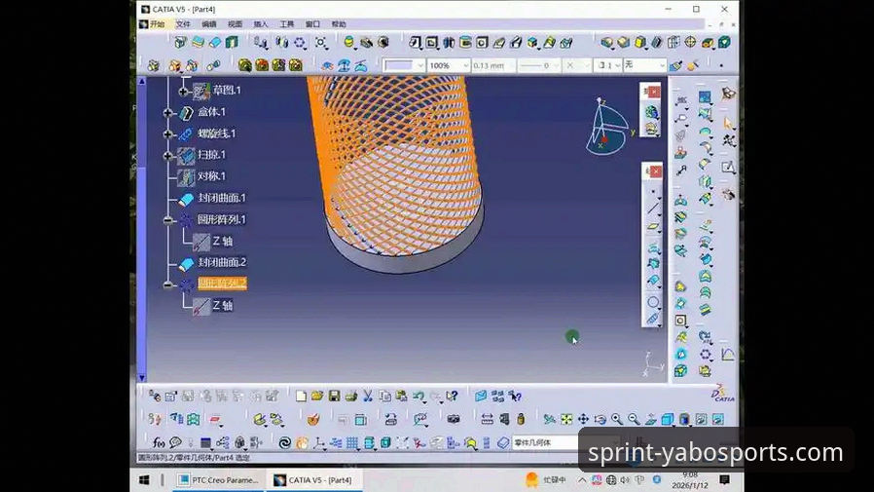This screenshot has height=492, width=874.
Task: Click the Capture camera icon
Action: (x=454, y=419)
